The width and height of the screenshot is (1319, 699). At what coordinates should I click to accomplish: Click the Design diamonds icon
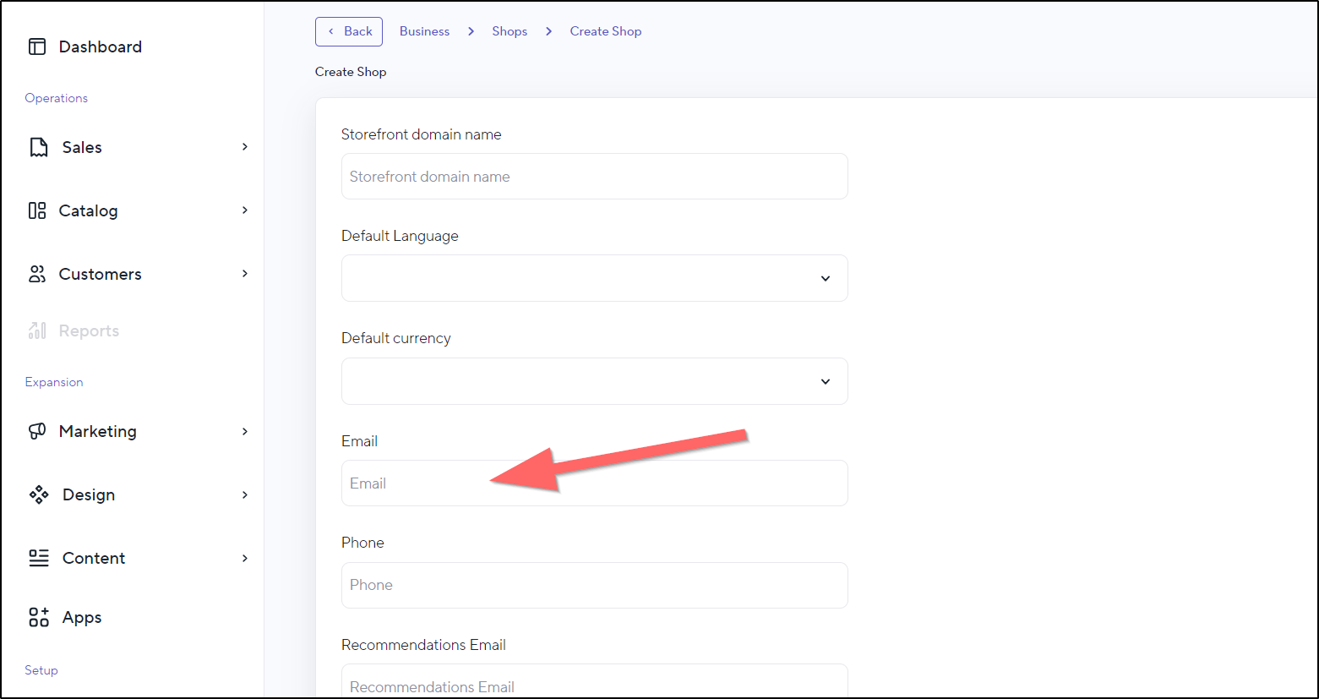tap(39, 494)
